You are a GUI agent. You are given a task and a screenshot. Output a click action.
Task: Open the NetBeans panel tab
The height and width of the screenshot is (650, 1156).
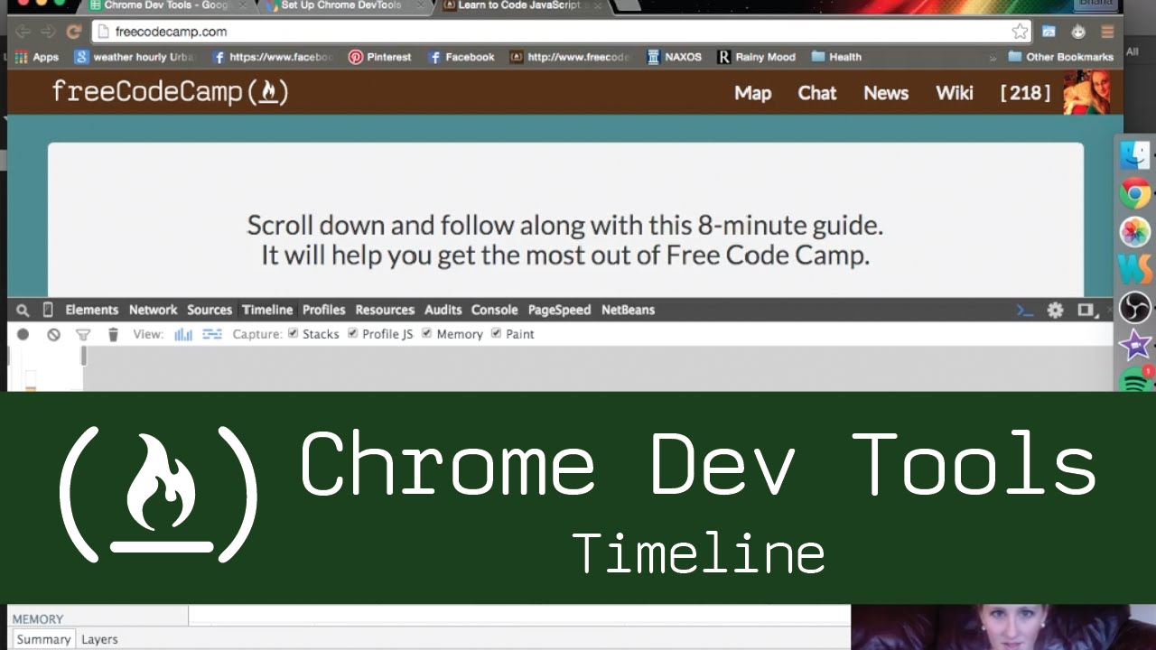coord(628,310)
